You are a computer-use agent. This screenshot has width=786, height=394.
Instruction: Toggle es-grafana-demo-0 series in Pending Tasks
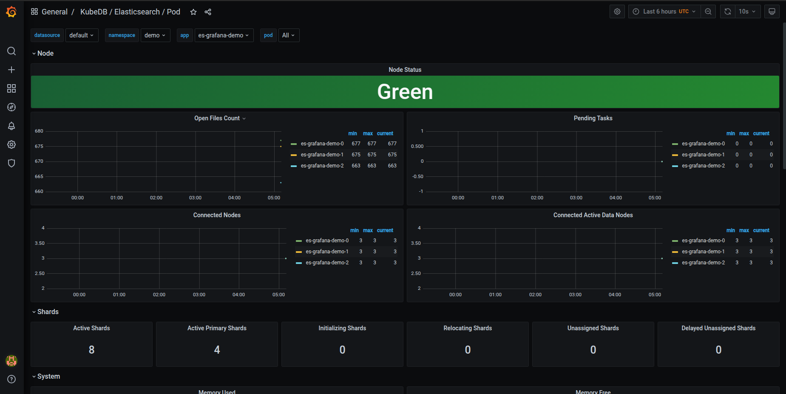(703, 144)
